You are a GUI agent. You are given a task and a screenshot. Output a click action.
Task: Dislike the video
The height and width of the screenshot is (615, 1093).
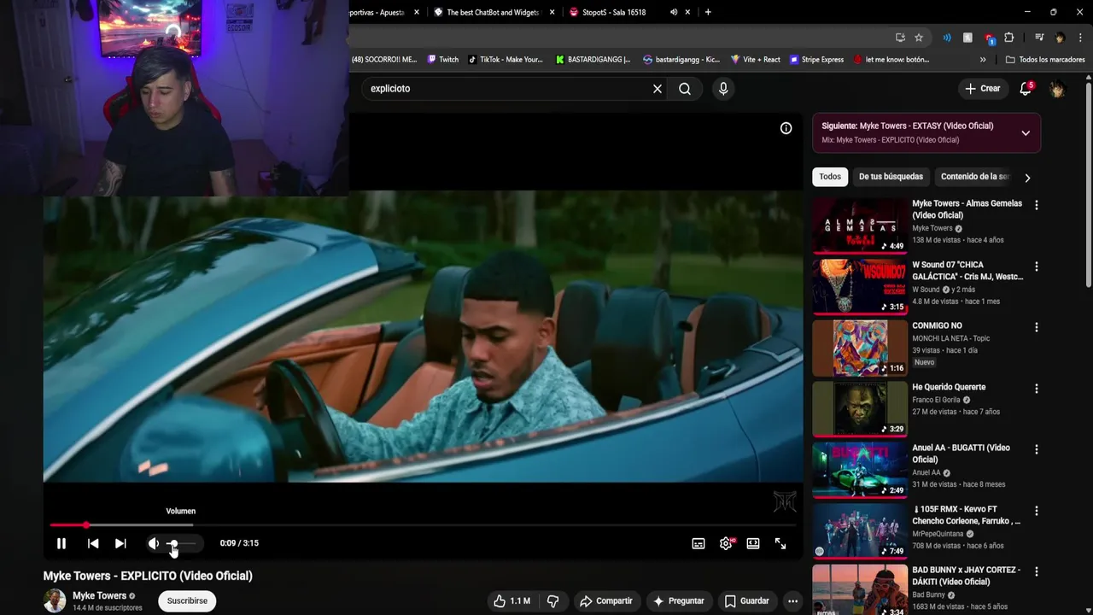coord(552,601)
